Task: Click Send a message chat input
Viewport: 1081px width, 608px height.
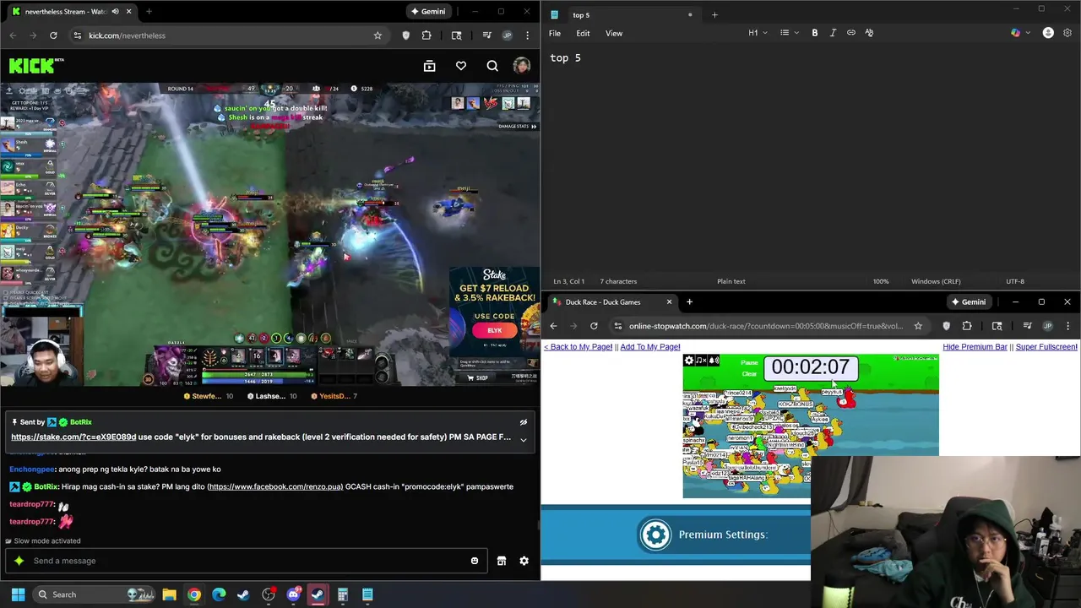Action: click(245, 561)
